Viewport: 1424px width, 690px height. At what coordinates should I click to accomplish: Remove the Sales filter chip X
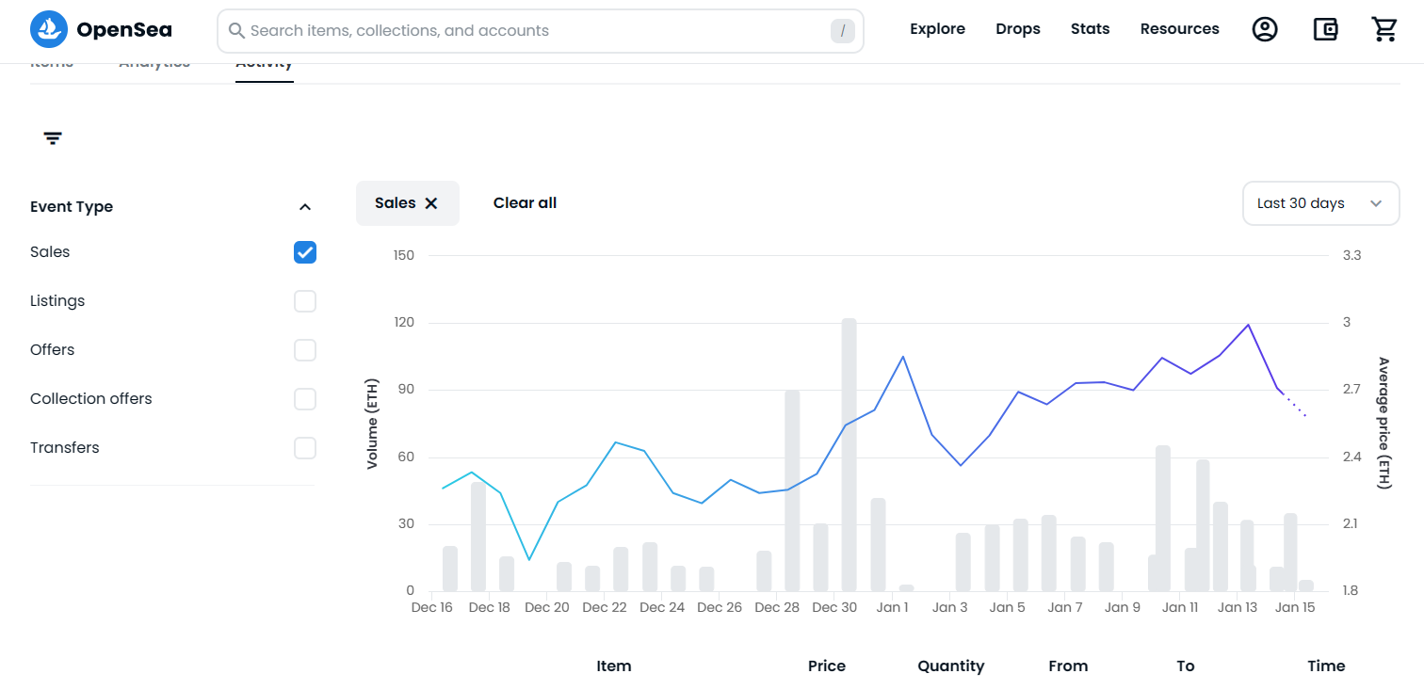pyautogui.click(x=431, y=203)
